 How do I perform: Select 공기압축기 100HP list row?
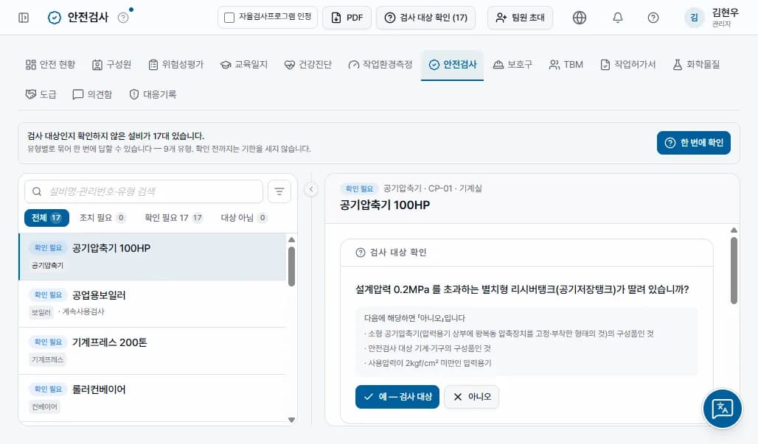pyautogui.click(x=153, y=257)
